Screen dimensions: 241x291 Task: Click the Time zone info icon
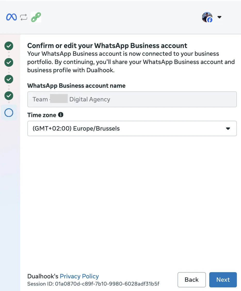[x=61, y=115]
